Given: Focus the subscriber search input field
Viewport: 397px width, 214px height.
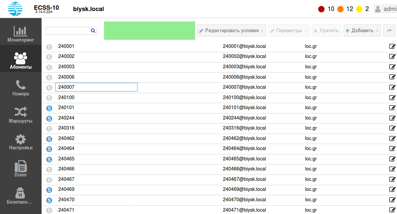Looking at the screenshot, I should pyautogui.click(x=68, y=31).
